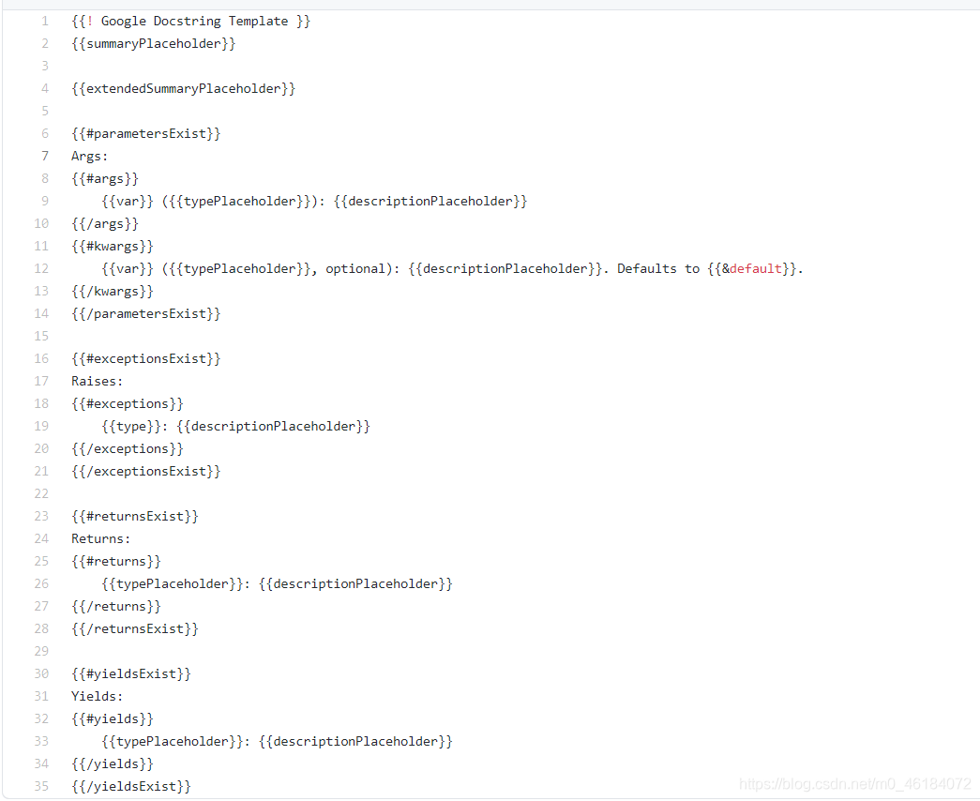Click the returns closing tag on line 27

tap(115, 606)
